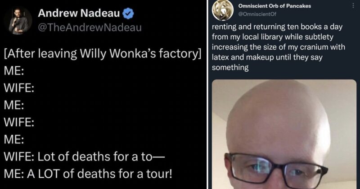Click the Andrew Nadeau display name

(79, 14)
